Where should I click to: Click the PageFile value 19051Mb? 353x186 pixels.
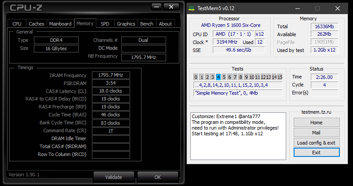[324, 42]
